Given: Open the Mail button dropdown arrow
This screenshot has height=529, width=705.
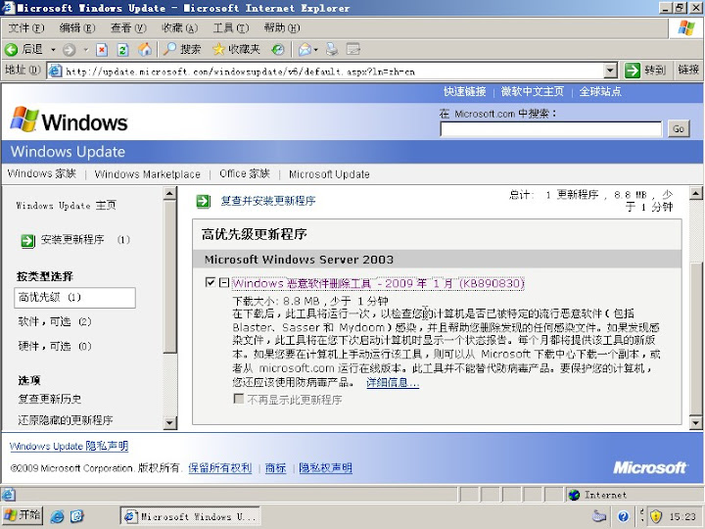Looking at the screenshot, I should pos(315,50).
